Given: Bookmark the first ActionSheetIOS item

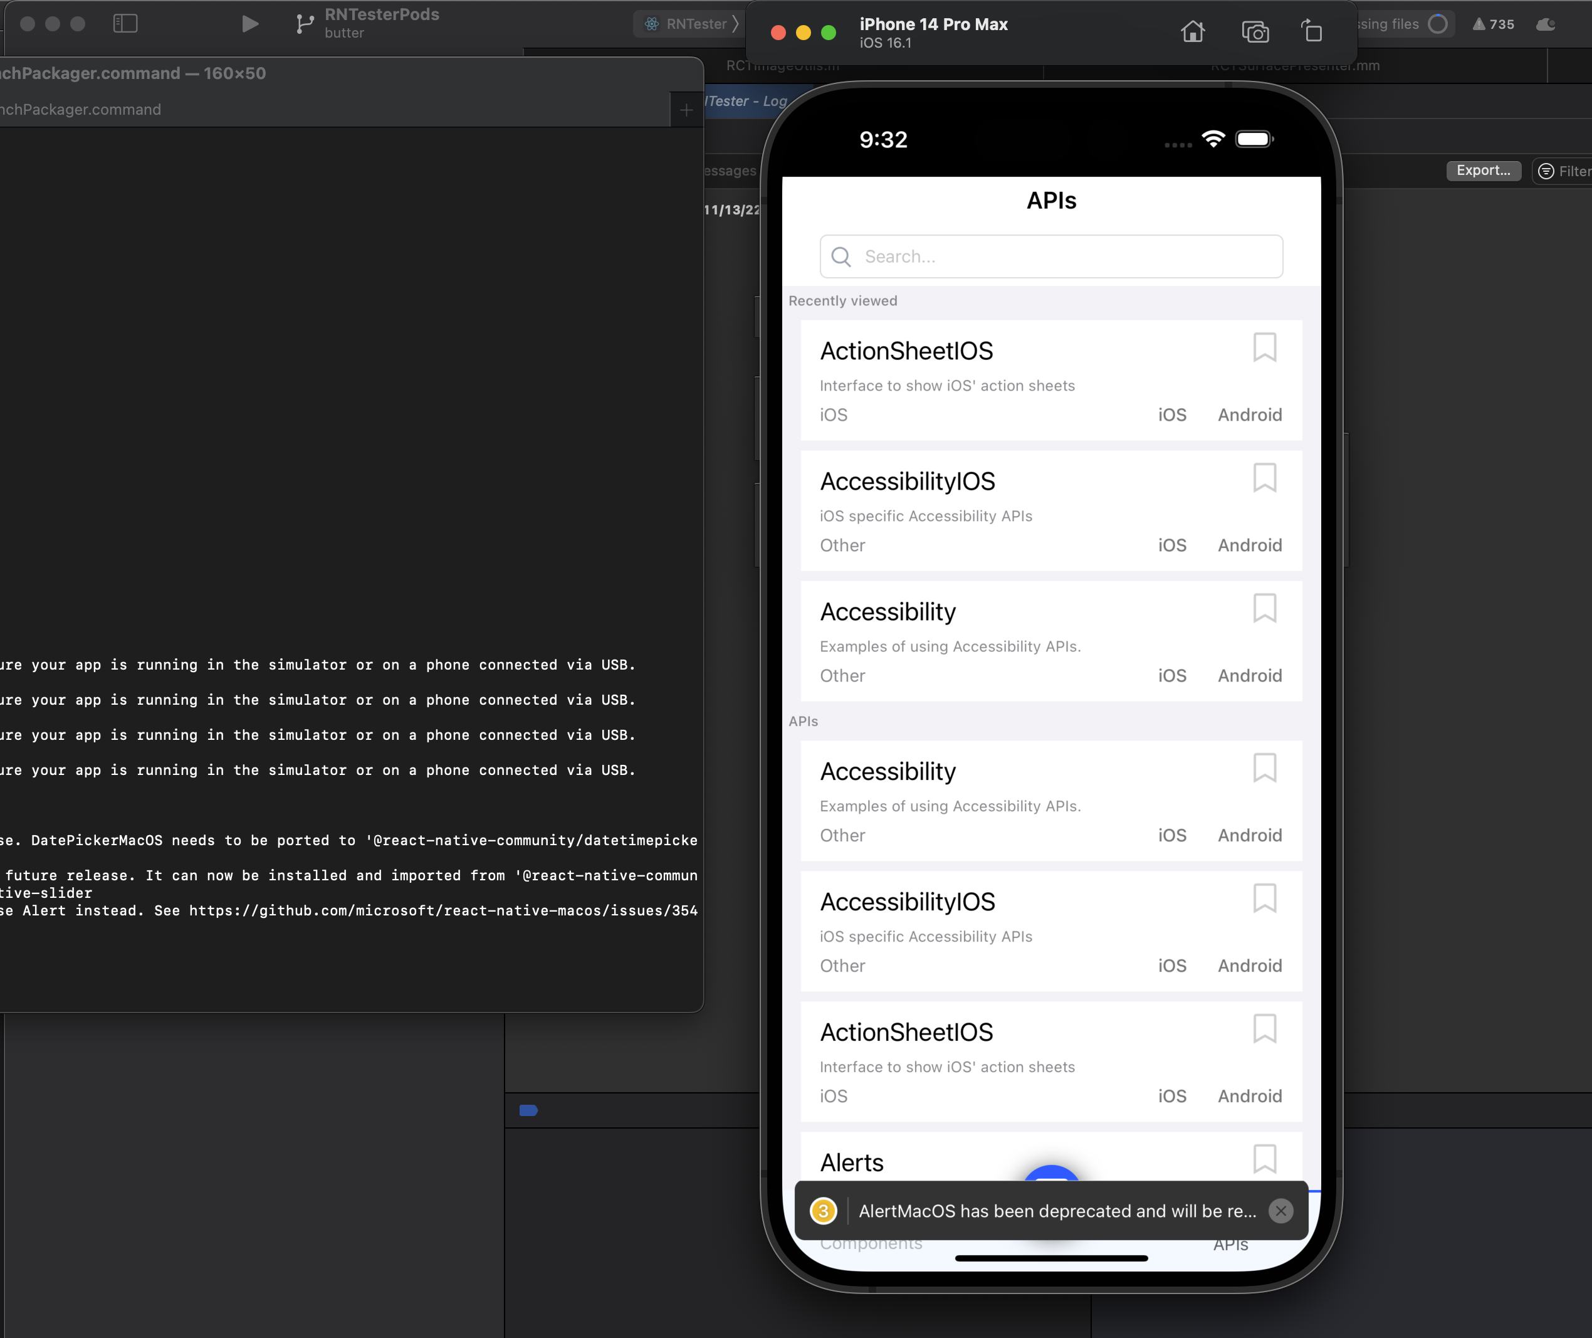Looking at the screenshot, I should (x=1264, y=348).
